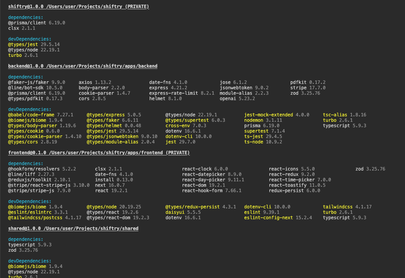
Task: Click the 'react-day-picker 9.11.1' entry
Action: (213, 179)
